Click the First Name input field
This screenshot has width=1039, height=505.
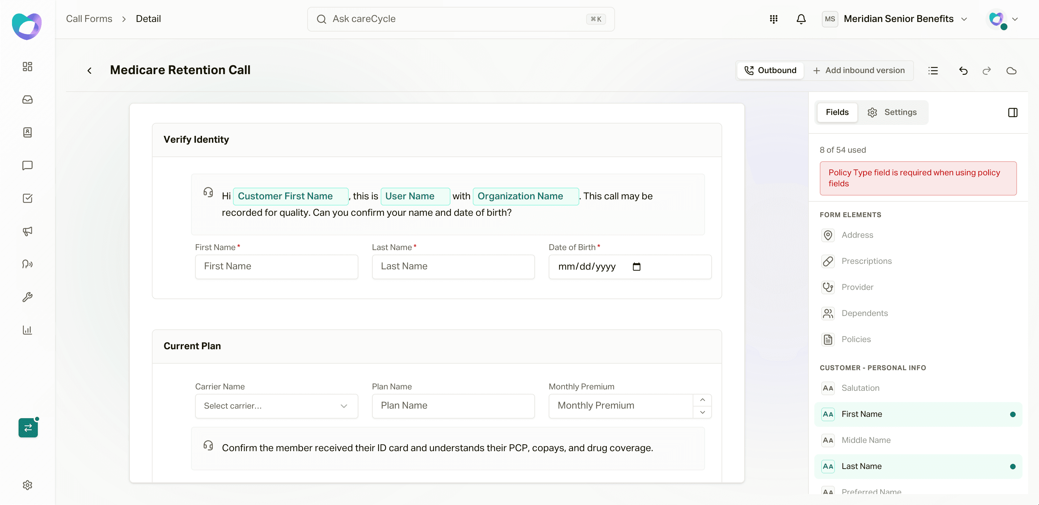point(276,267)
